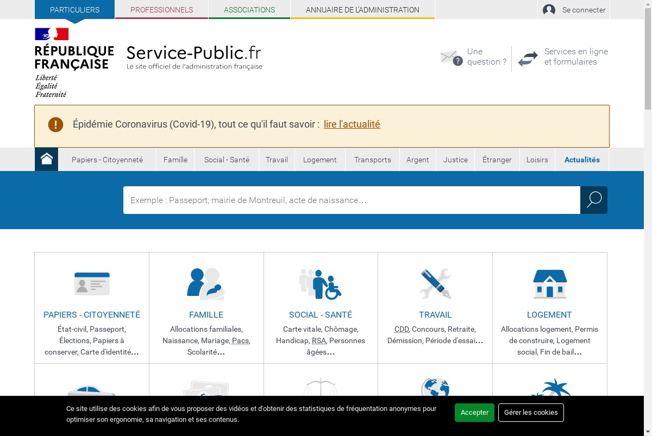Open 'Services en ligne et formulaires' link
Viewport: 652px width, 436px height.
tap(576, 56)
